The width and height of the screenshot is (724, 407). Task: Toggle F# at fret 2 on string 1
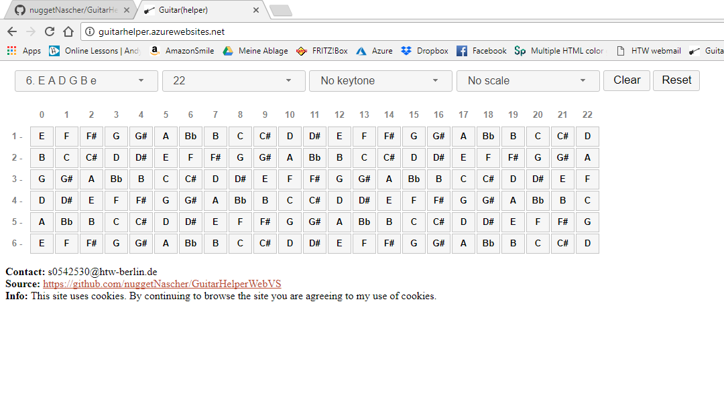[x=91, y=137]
